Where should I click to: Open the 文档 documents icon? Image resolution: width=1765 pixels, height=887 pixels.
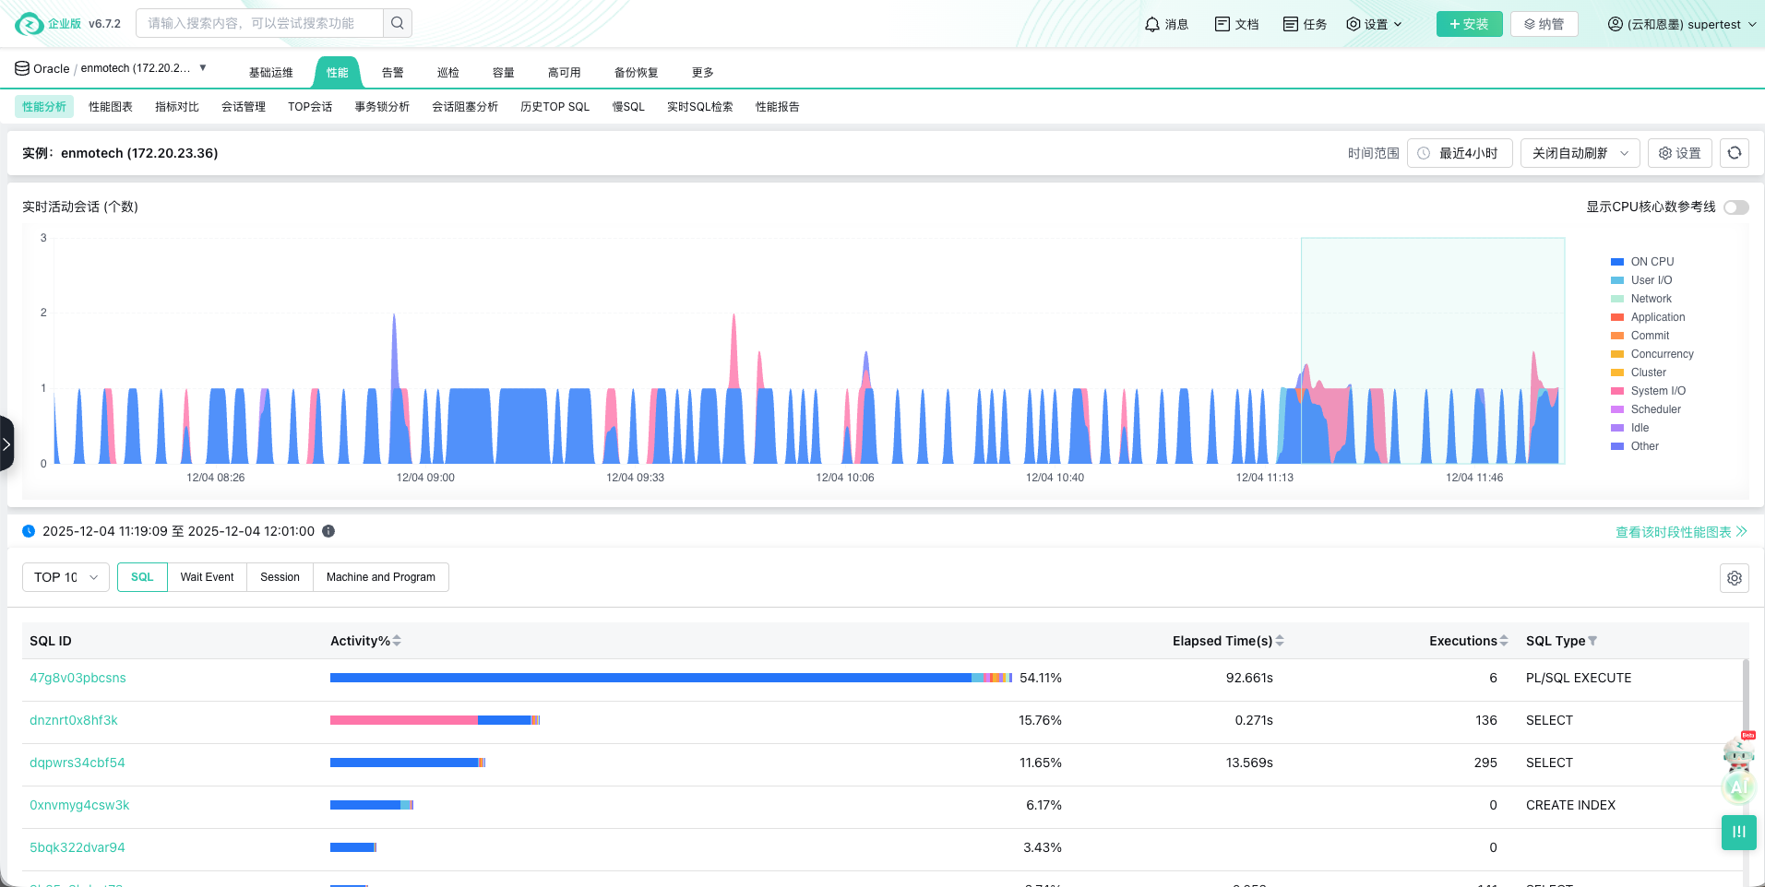point(1236,24)
